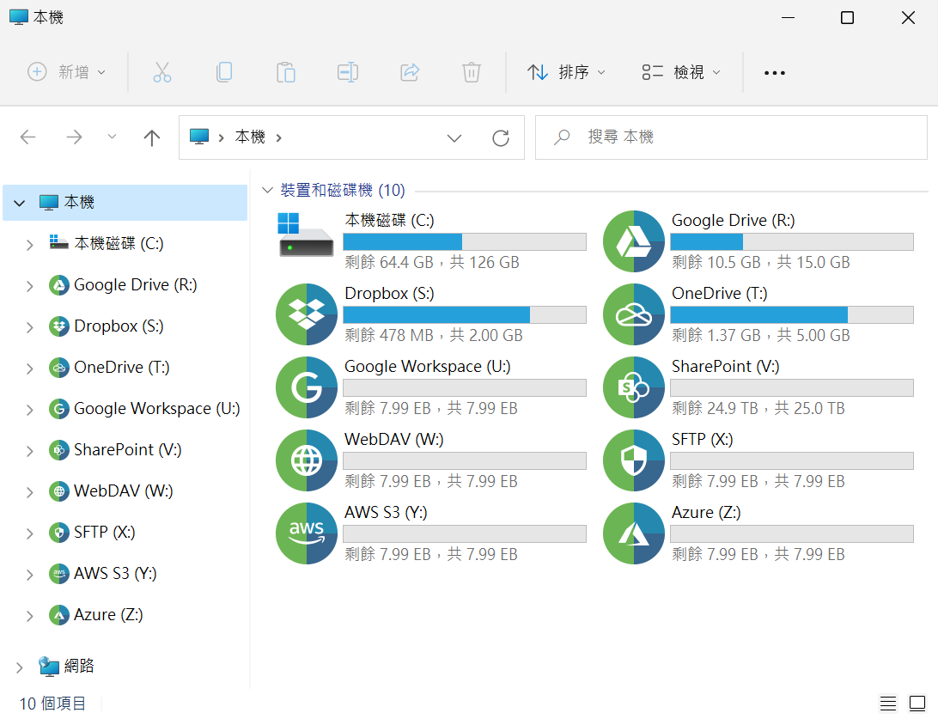938x719 pixels.
Task: Click the 裝置和磁碟機 (10) group header
Action: (x=343, y=190)
